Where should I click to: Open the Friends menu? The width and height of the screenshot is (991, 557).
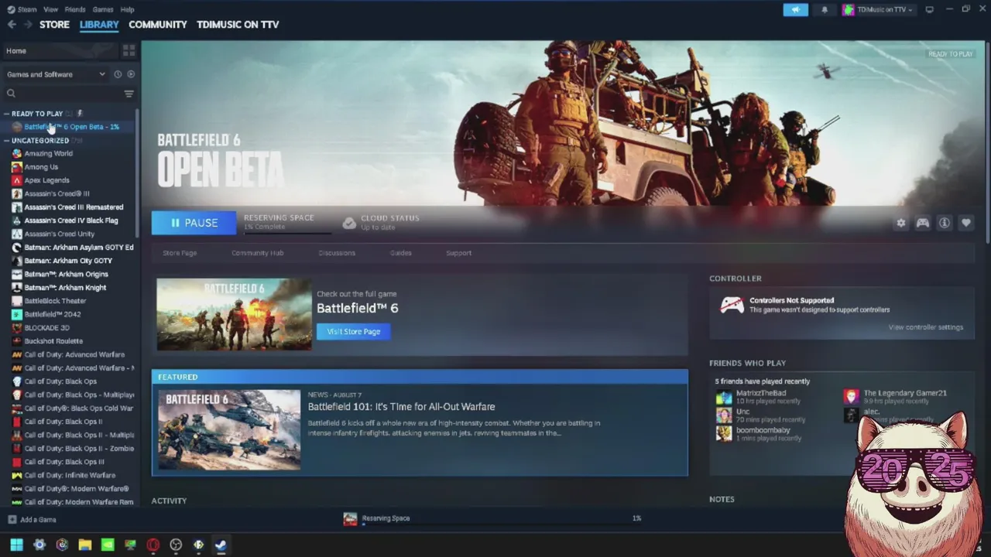[75, 9]
